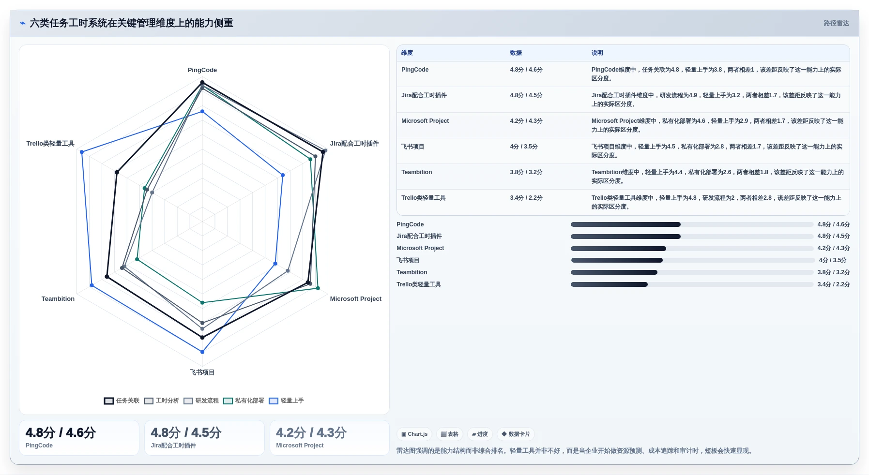The image size is (869, 475).
Task: Click the 4分 / 3.5分 table data cell
Action: pos(524,147)
